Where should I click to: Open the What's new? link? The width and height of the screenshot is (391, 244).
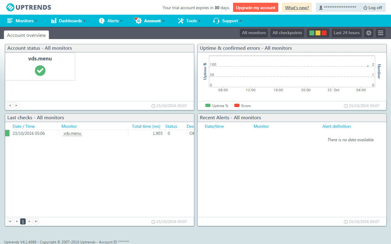pos(297,8)
